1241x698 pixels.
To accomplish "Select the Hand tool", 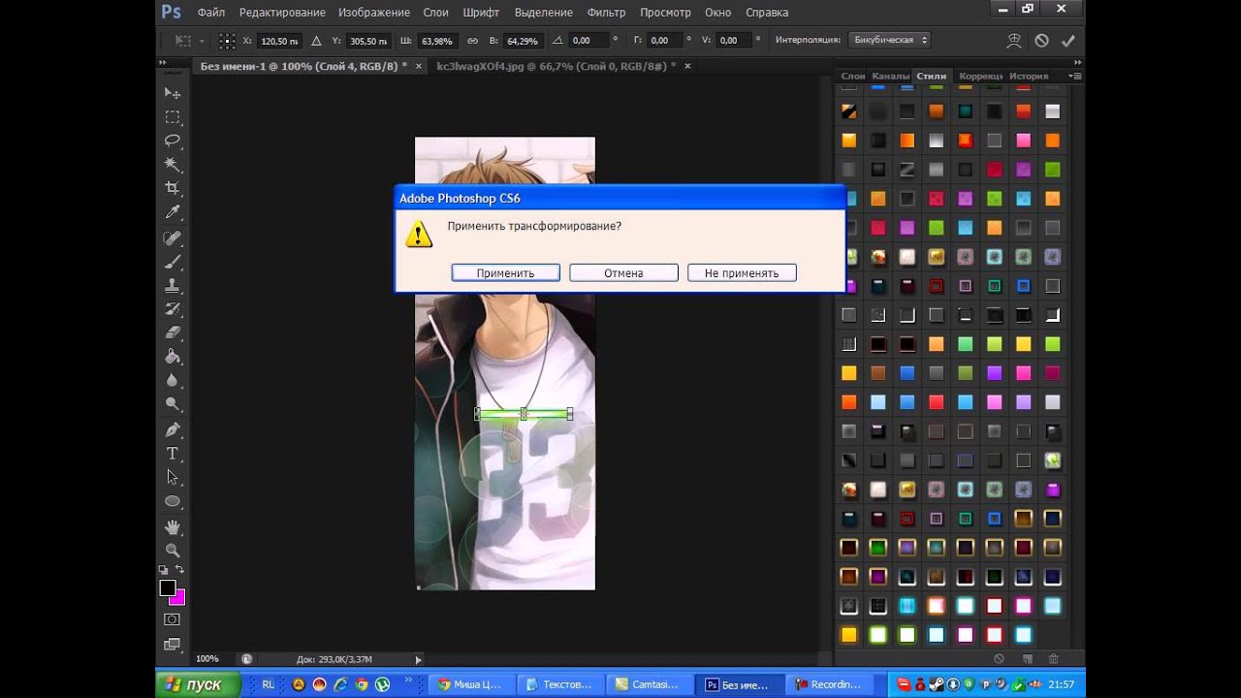I will (x=173, y=527).
